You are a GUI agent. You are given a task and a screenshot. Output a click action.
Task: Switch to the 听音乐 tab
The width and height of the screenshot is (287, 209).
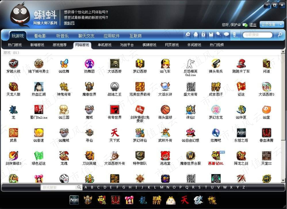[x=62, y=36]
